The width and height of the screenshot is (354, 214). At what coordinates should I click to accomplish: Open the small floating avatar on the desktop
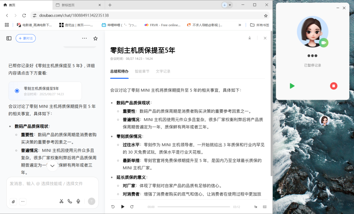click(324, 121)
